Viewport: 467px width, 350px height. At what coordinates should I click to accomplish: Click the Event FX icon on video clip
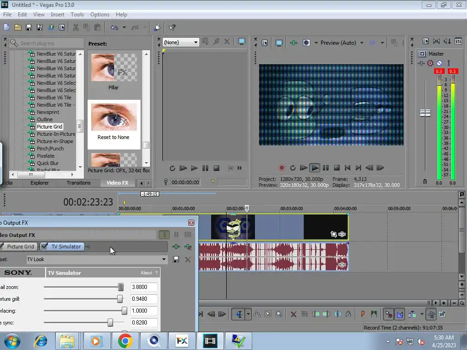pyautogui.click(x=342, y=234)
